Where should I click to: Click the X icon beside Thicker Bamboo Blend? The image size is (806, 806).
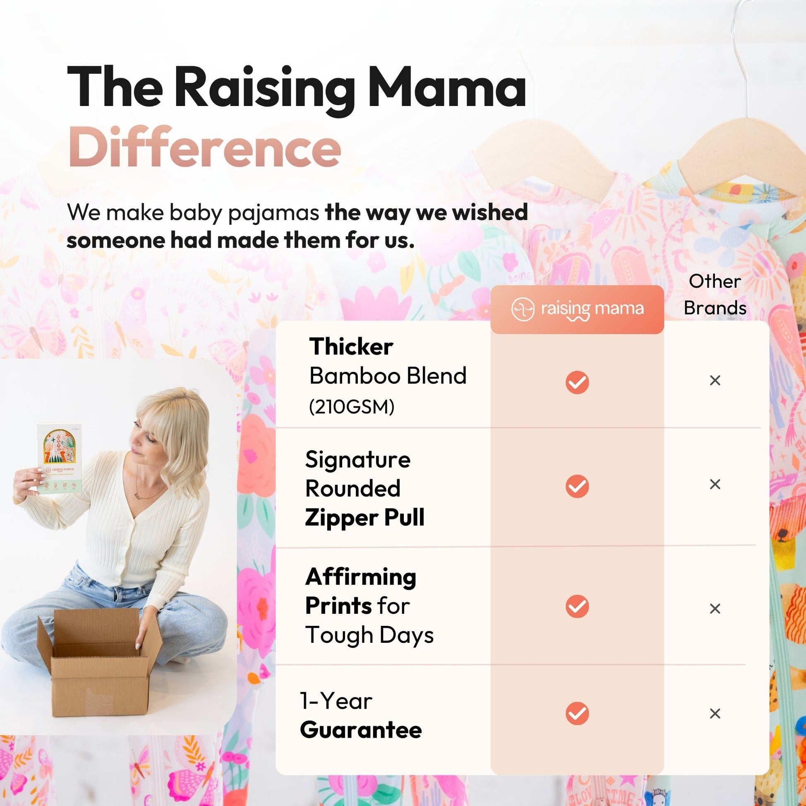point(715,380)
